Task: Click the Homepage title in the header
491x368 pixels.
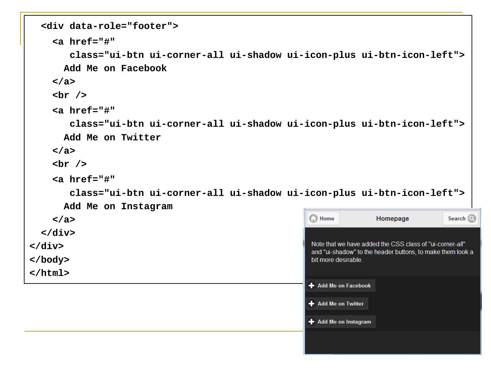Action: (392, 219)
